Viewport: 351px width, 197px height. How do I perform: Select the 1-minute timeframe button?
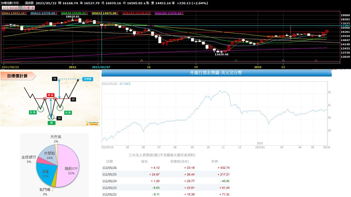coord(3,8)
